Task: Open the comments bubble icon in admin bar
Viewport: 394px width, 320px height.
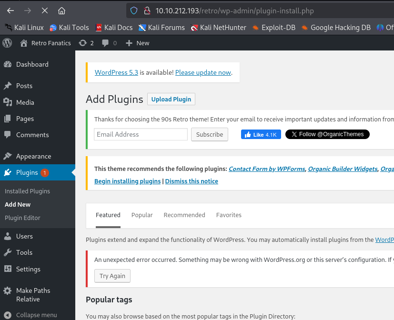Action: [x=109, y=43]
